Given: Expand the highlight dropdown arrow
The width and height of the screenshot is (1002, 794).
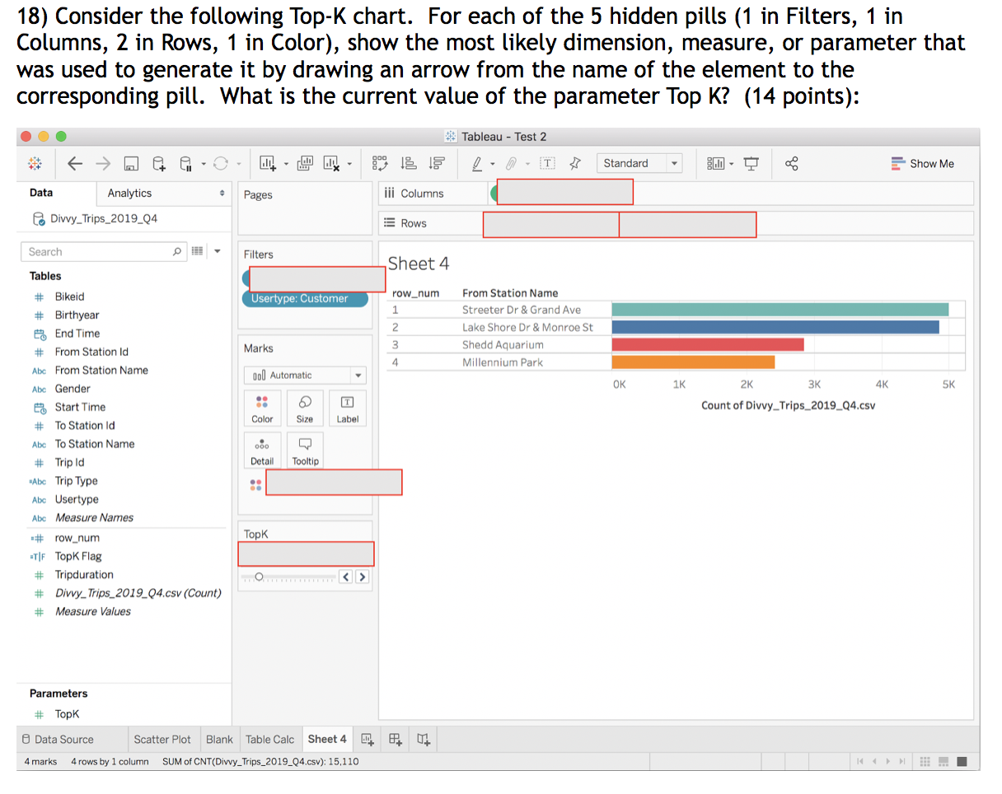Looking at the screenshot, I should (x=491, y=164).
